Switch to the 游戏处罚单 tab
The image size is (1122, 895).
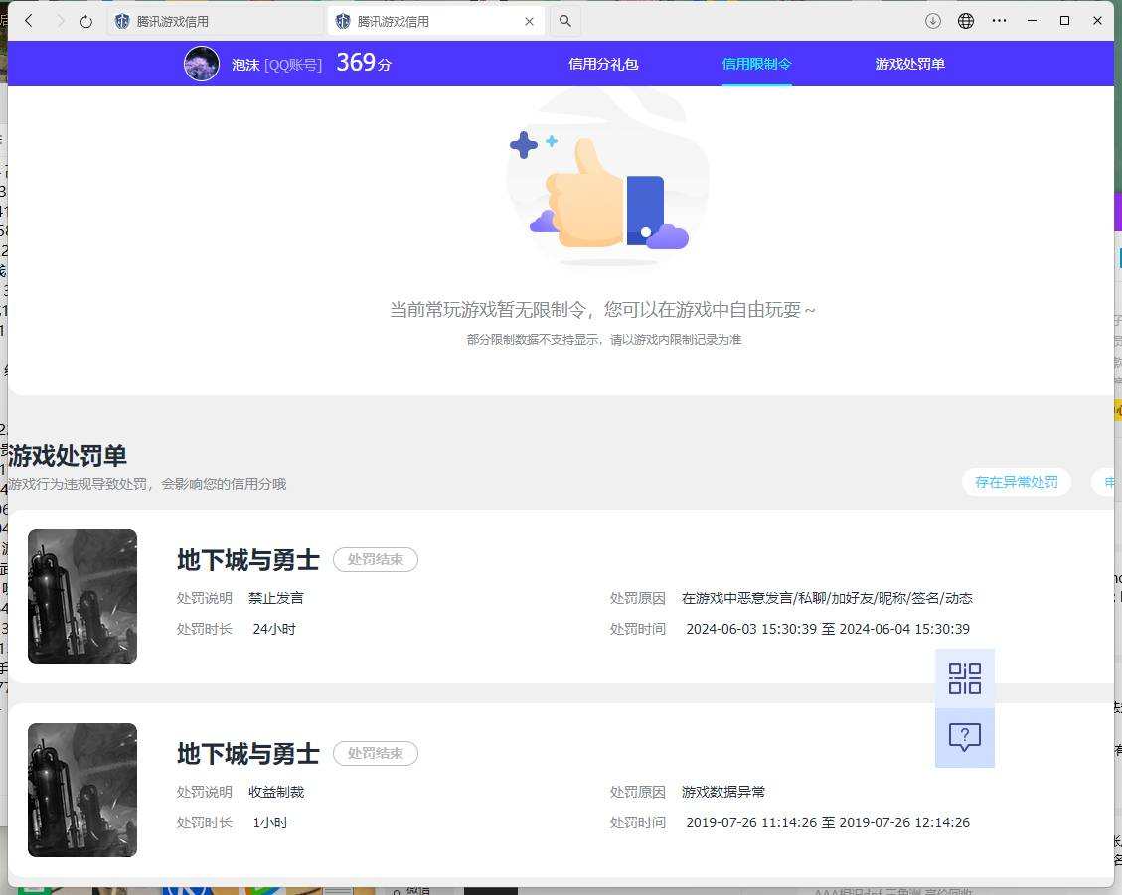(909, 64)
